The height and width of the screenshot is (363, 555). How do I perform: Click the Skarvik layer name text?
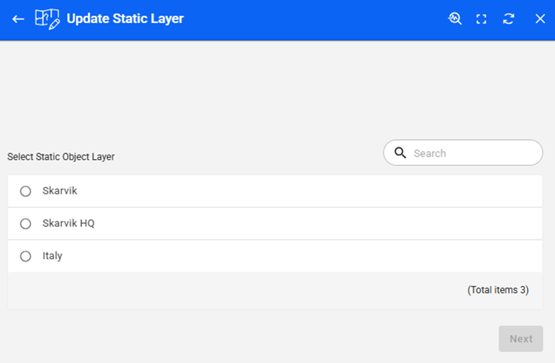pos(60,191)
